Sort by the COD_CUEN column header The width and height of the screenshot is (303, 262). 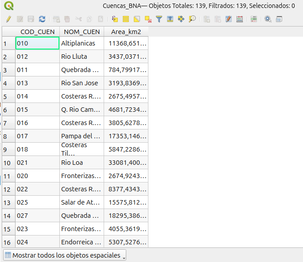pyautogui.click(x=37, y=32)
